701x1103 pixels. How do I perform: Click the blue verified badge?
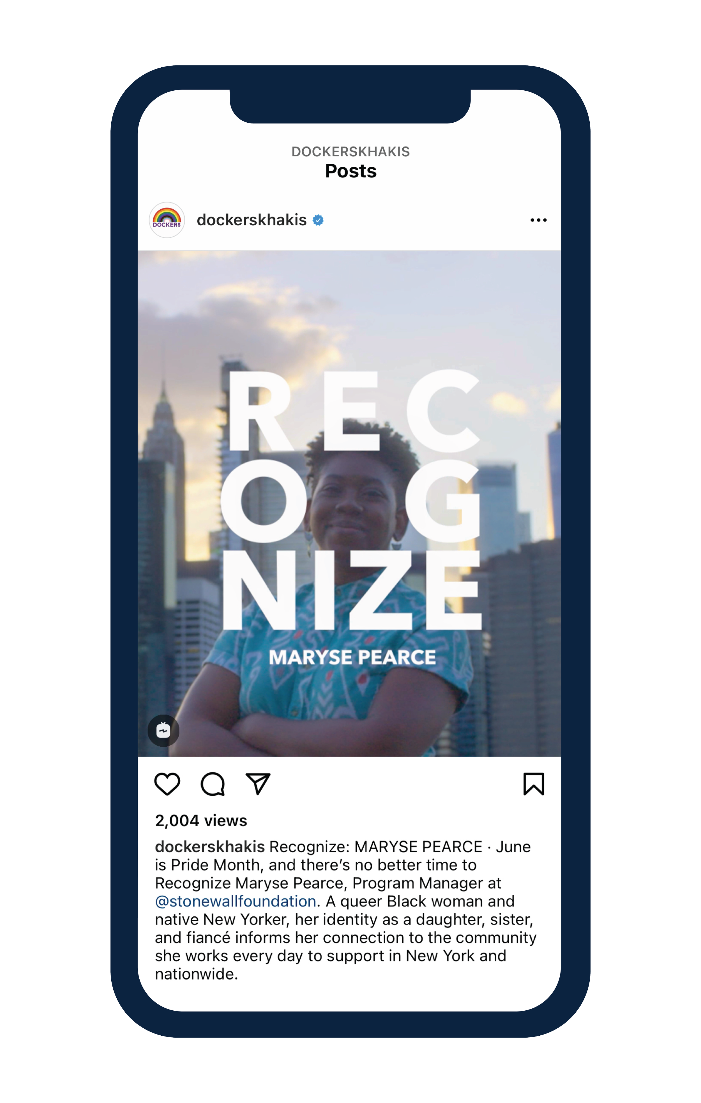(318, 220)
